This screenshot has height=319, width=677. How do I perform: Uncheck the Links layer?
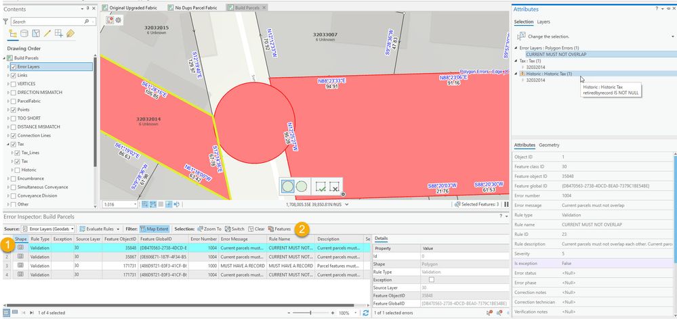coord(14,75)
